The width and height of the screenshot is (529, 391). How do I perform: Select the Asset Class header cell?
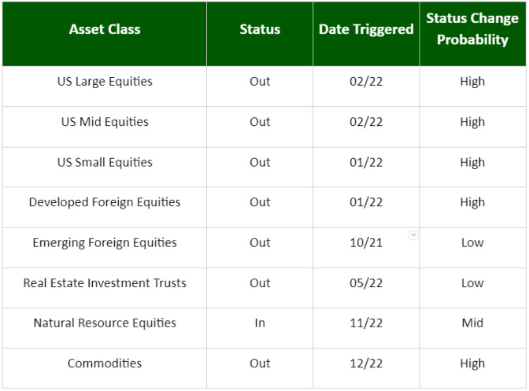pyautogui.click(x=105, y=34)
